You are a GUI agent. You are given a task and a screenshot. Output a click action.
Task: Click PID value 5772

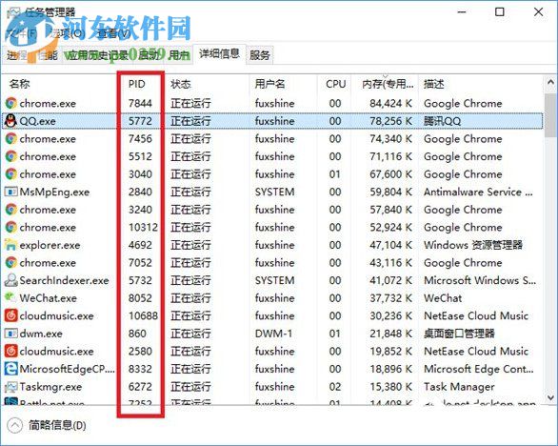140,121
